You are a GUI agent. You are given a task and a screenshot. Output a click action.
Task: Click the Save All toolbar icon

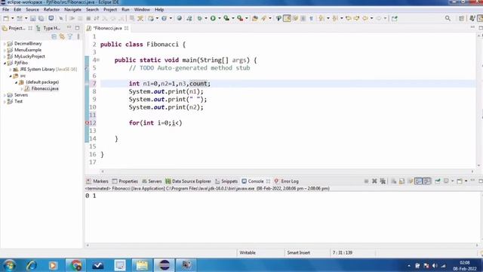point(41,18)
